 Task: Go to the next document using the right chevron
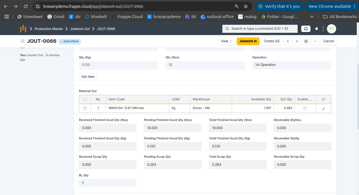click(x=297, y=41)
